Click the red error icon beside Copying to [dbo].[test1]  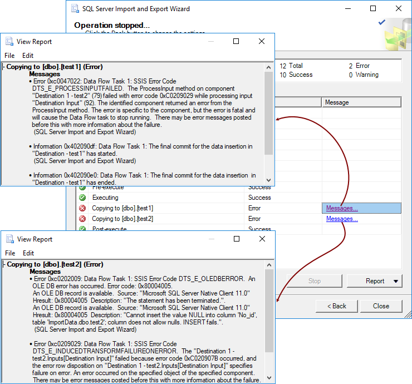tap(82, 208)
